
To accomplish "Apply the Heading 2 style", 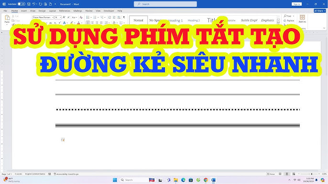I will (194, 20).
